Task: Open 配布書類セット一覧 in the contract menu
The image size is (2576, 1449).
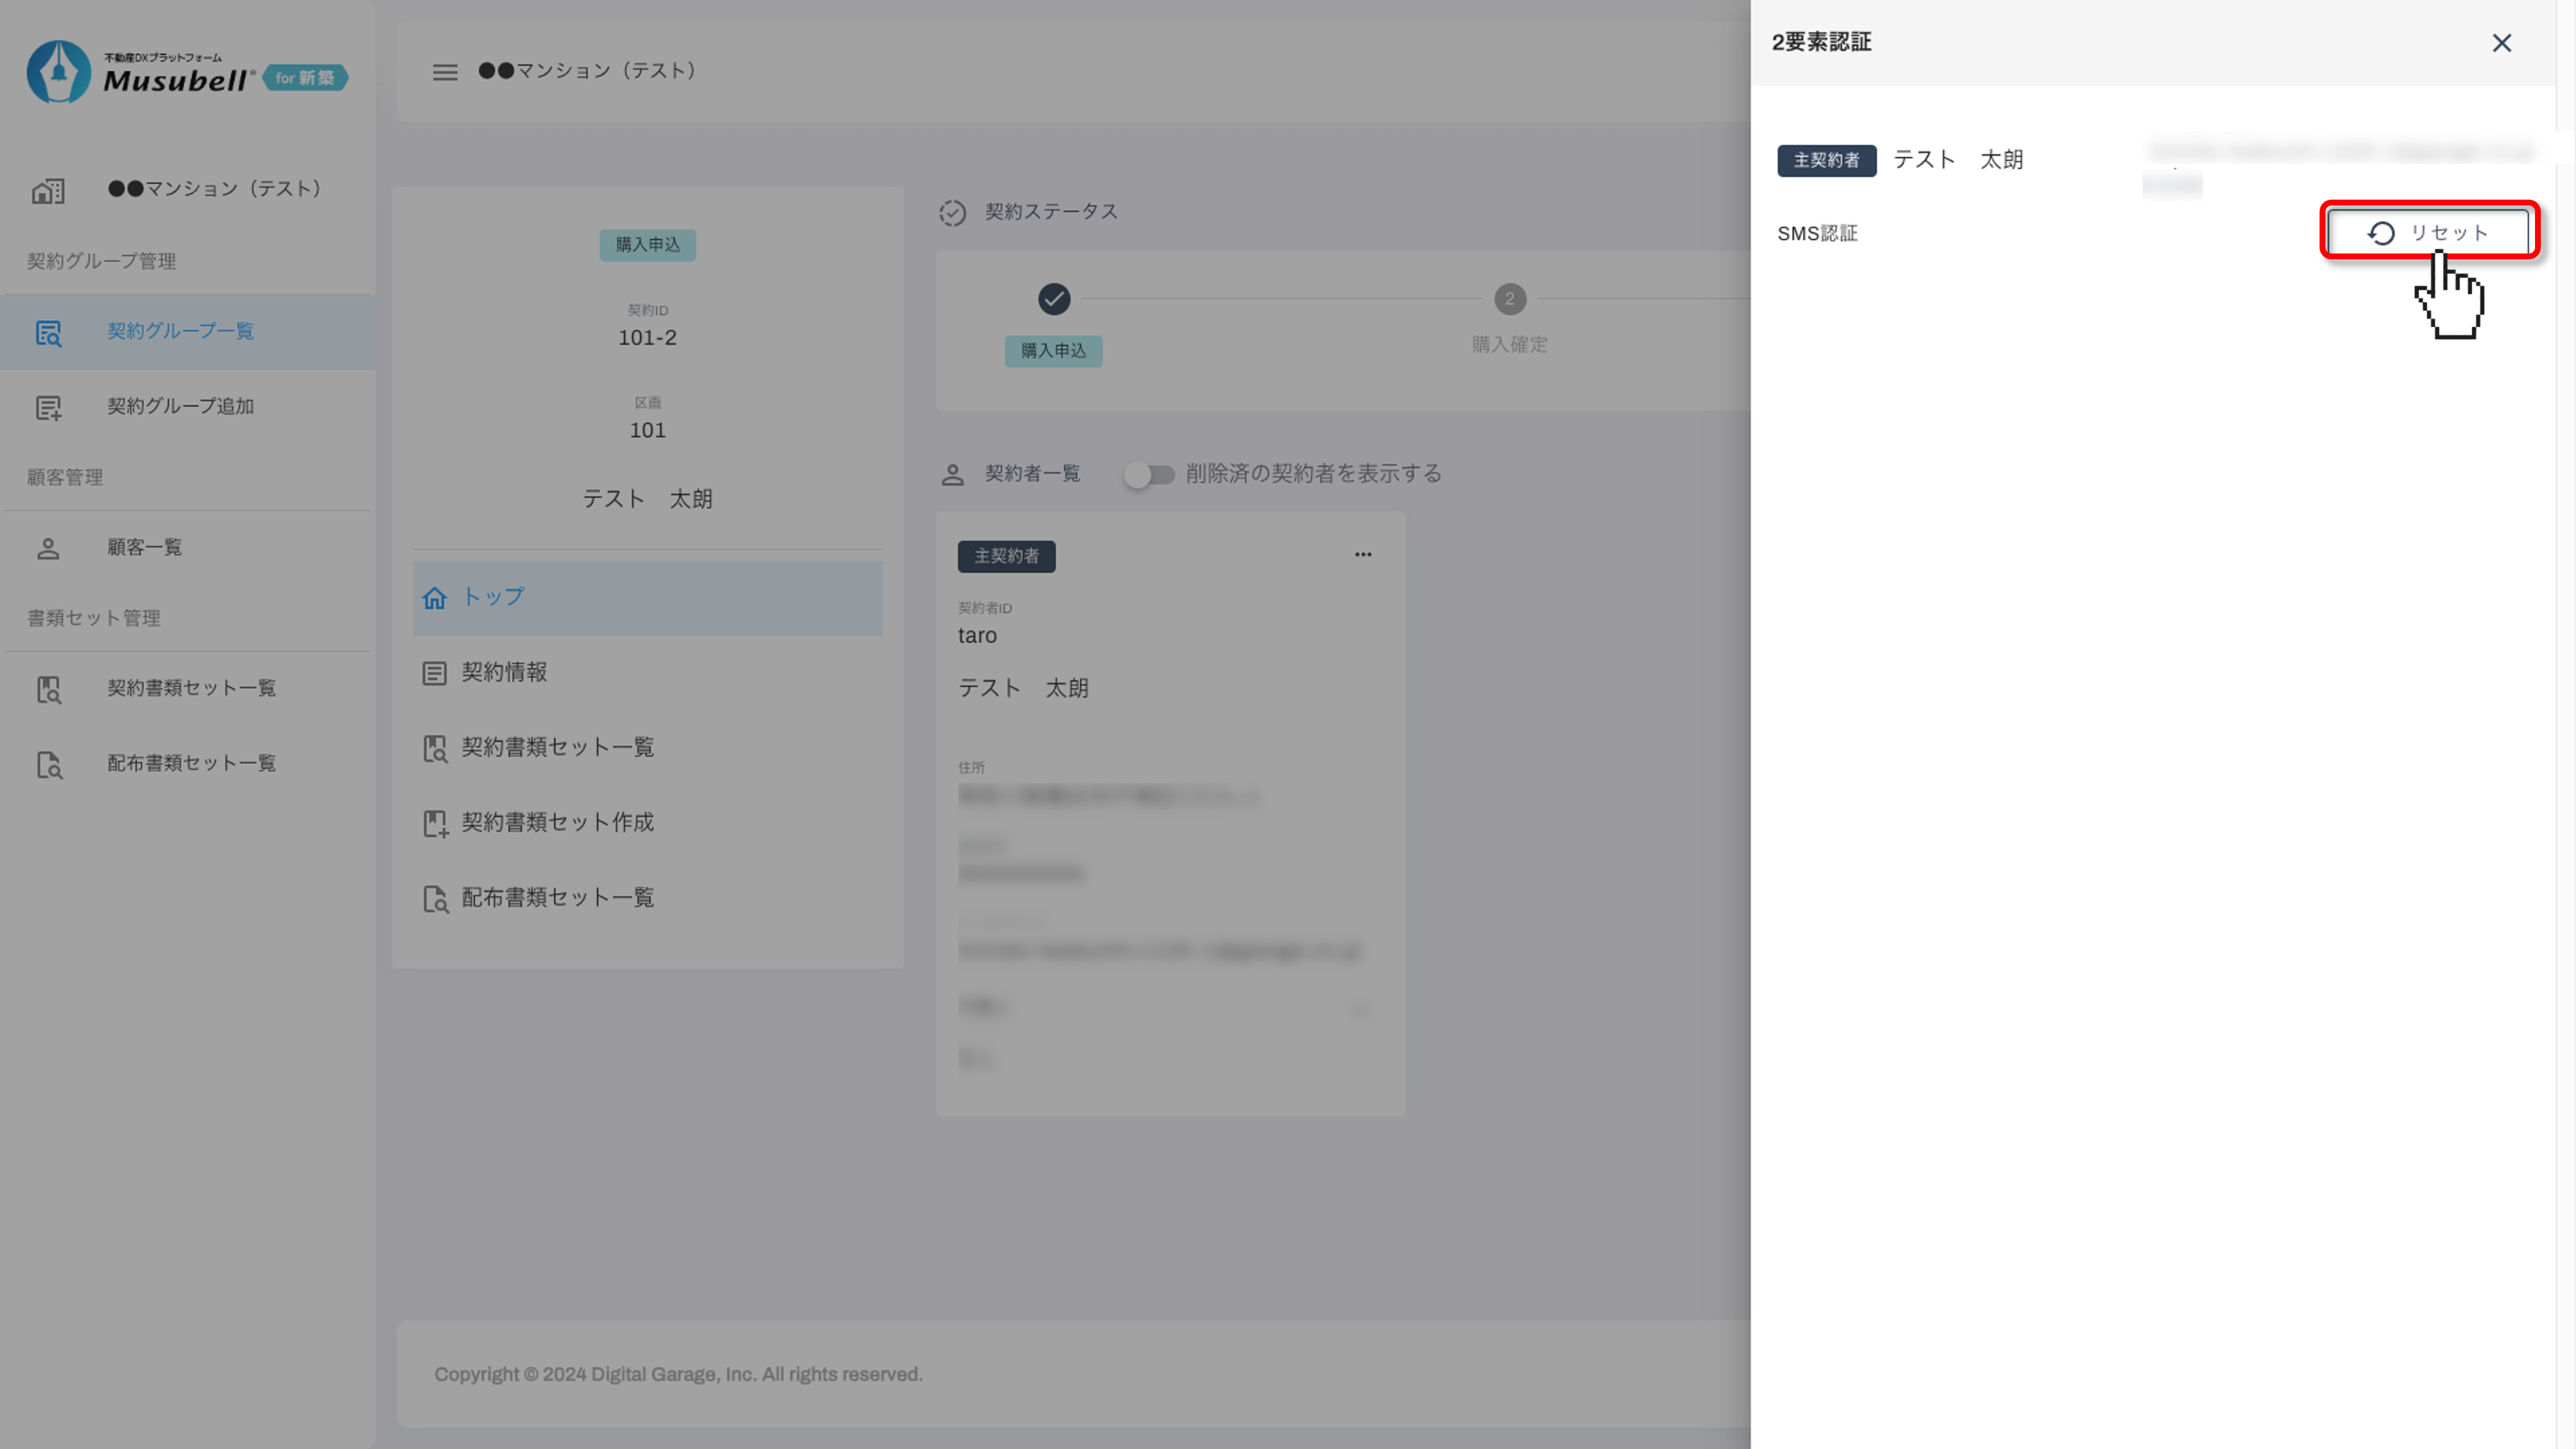Action: point(557,897)
